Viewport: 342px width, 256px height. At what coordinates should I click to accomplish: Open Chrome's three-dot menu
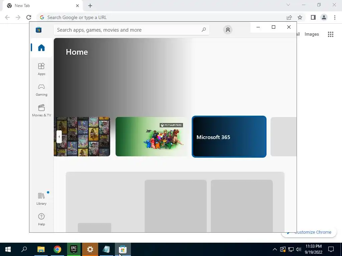[x=335, y=17]
